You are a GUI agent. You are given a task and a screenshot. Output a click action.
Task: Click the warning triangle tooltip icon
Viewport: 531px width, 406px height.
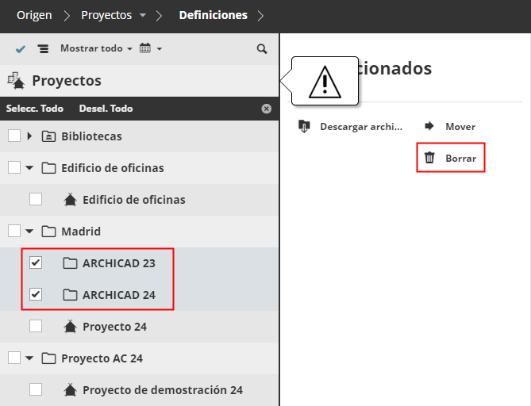[325, 82]
